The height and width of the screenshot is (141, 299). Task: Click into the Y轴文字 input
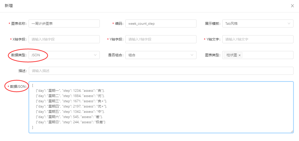point(258,39)
